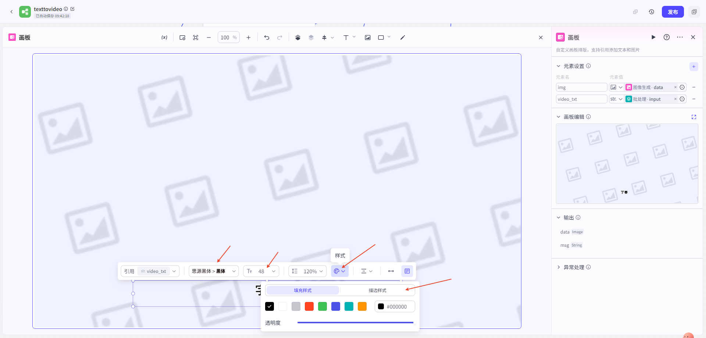The height and width of the screenshot is (338, 706).
Task: Open the font family 思源黑体 dropdown
Action: (214, 271)
